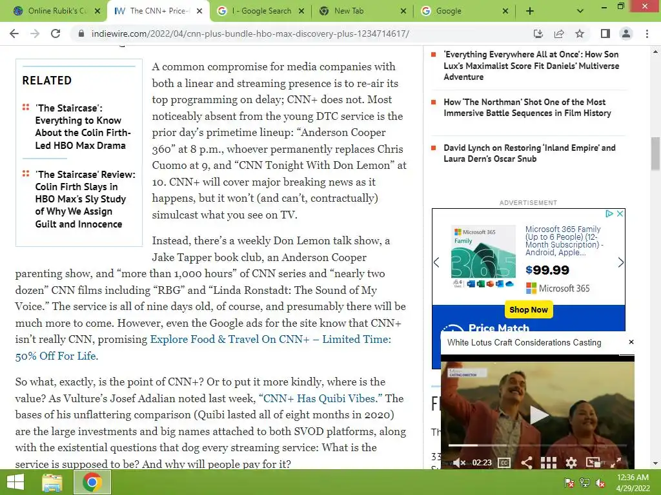Close the White Lotus floating video
Image resolution: width=661 pixels, height=495 pixels.
point(631,342)
